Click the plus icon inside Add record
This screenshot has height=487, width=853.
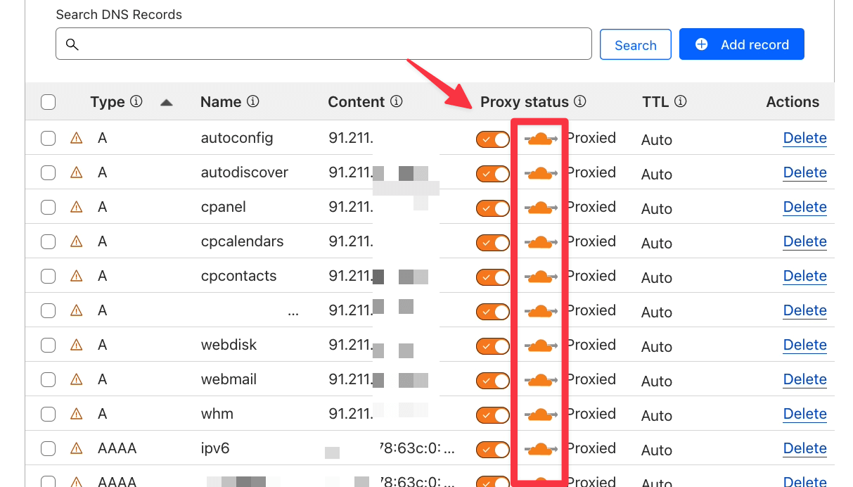point(701,44)
